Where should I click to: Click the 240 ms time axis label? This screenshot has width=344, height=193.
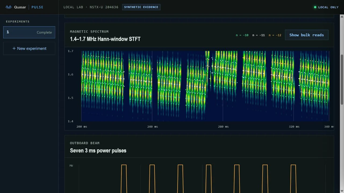153,127
